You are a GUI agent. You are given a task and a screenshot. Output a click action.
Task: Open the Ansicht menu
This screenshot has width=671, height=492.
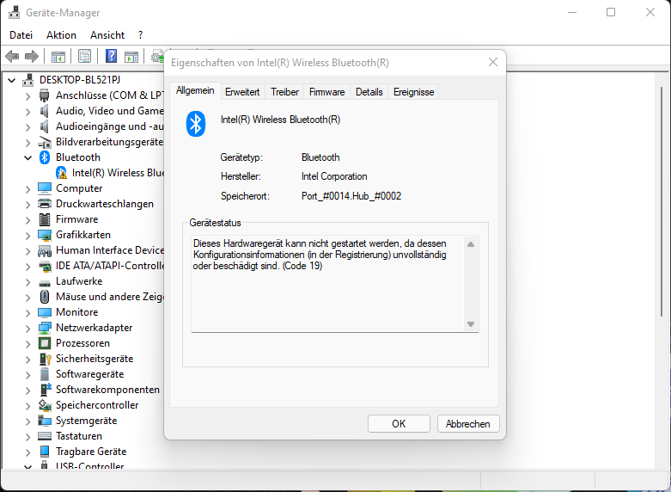coord(107,35)
